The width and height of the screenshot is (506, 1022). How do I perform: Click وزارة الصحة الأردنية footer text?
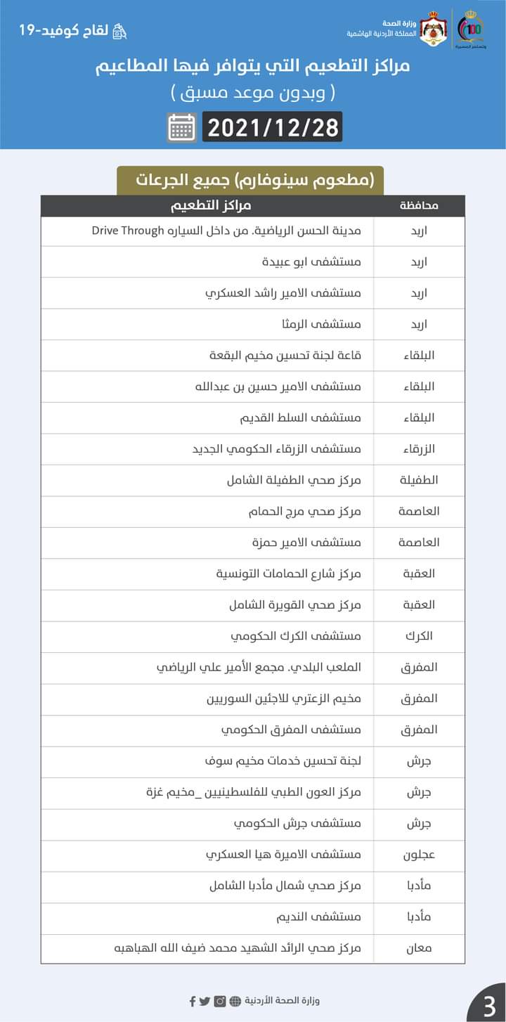coord(282,1001)
